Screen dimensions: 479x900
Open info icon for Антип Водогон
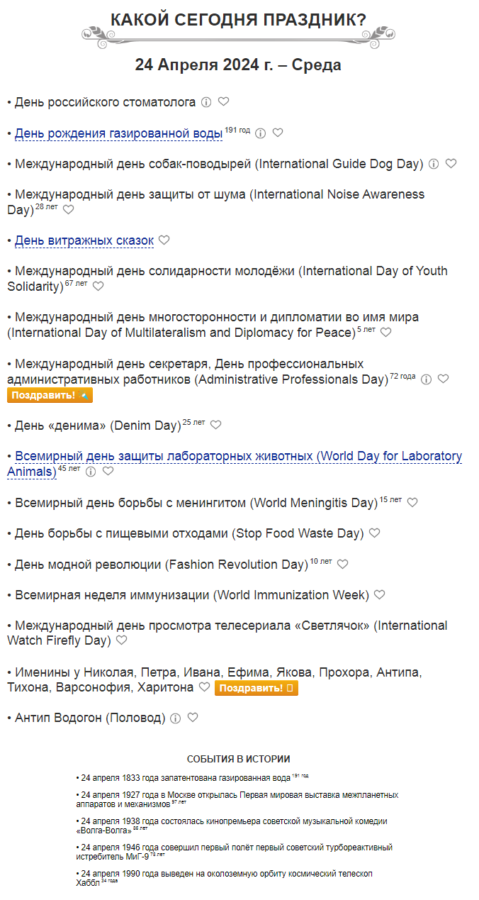tap(176, 718)
